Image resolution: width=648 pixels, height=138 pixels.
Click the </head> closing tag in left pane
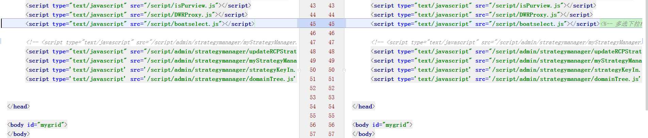[x=18, y=106]
